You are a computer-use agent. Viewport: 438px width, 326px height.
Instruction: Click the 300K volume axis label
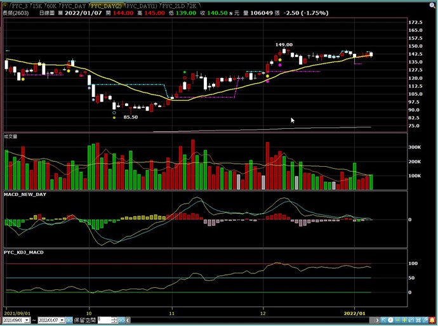[415, 147]
